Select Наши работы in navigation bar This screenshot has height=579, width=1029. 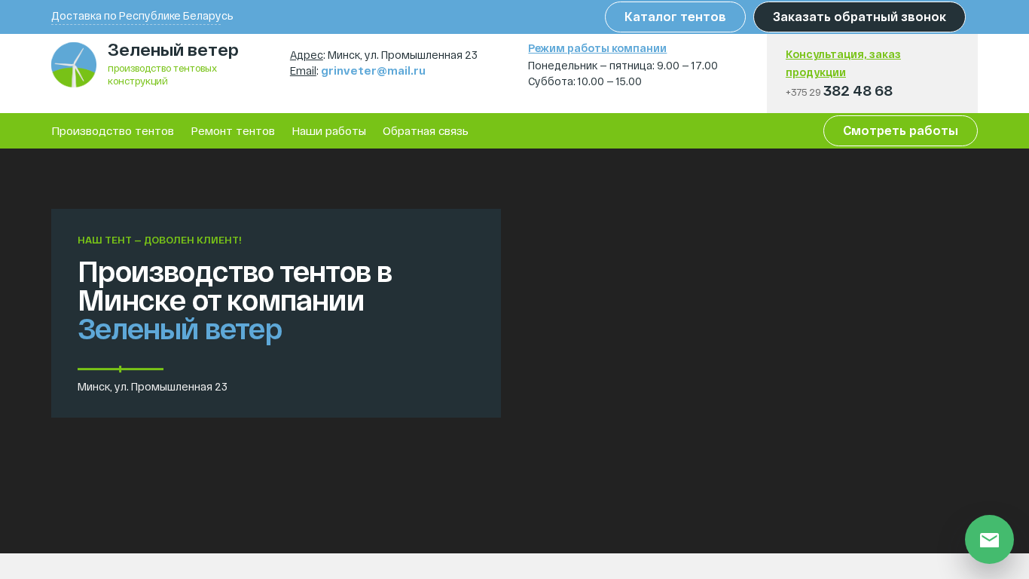coord(328,131)
